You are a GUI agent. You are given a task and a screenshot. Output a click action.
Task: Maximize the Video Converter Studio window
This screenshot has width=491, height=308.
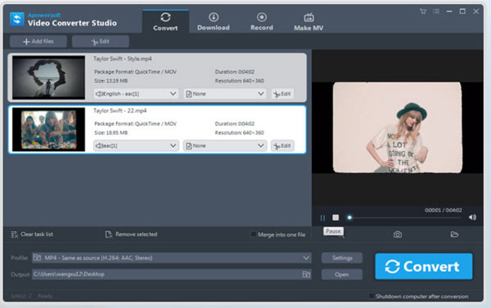point(462,11)
